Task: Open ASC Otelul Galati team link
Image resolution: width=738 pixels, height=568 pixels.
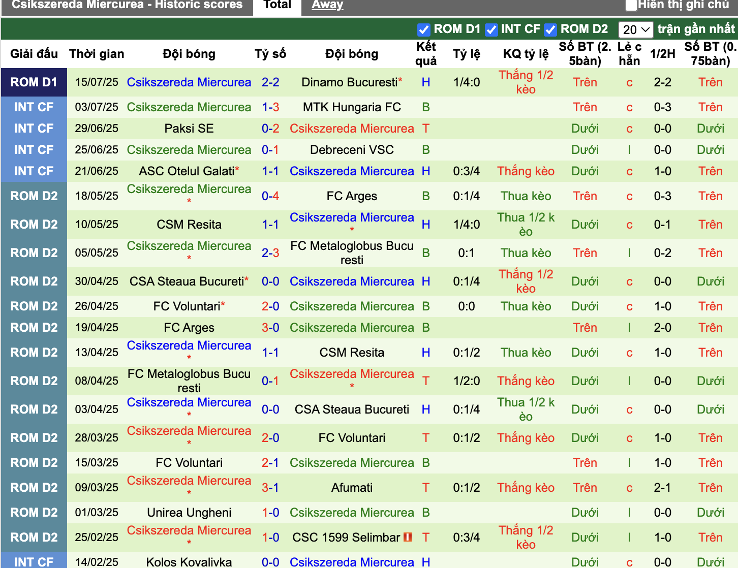Action: tap(187, 171)
